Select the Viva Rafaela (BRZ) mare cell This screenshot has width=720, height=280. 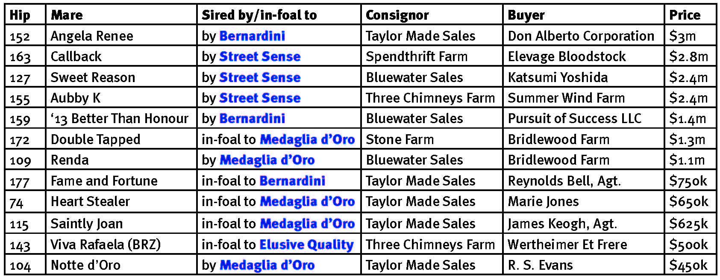point(106,245)
